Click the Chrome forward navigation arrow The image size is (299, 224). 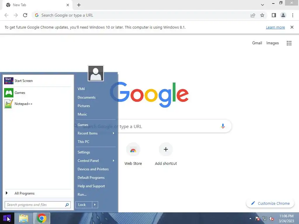click(x=16, y=15)
